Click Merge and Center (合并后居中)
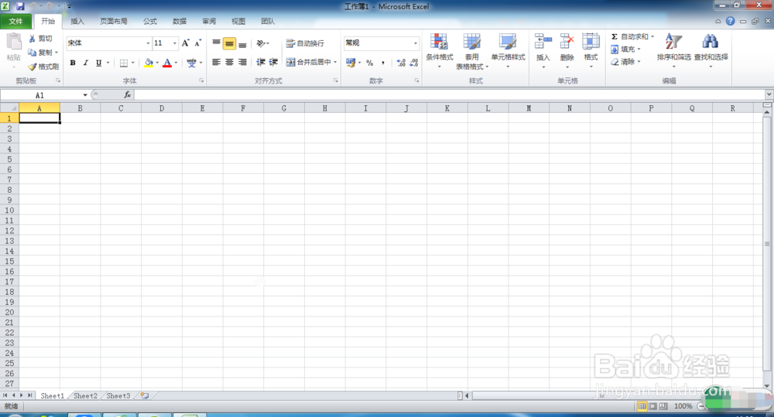The height and width of the screenshot is (417, 774). (x=309, y=62)
